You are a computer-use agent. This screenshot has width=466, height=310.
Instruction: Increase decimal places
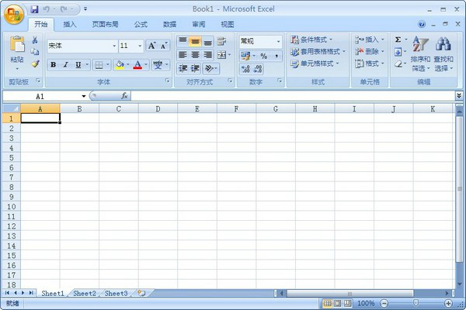coord(245,69)
